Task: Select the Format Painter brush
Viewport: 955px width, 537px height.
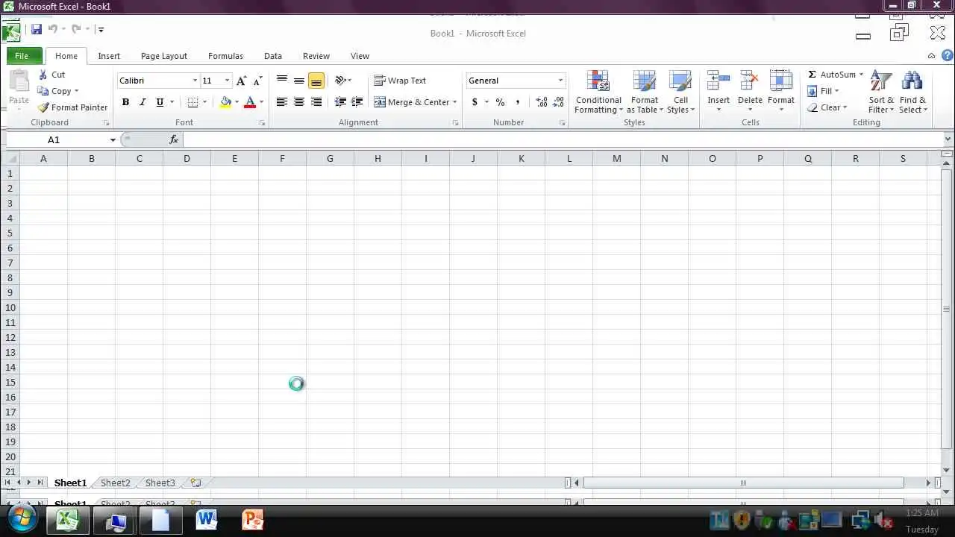Action: tap(73, 107)
